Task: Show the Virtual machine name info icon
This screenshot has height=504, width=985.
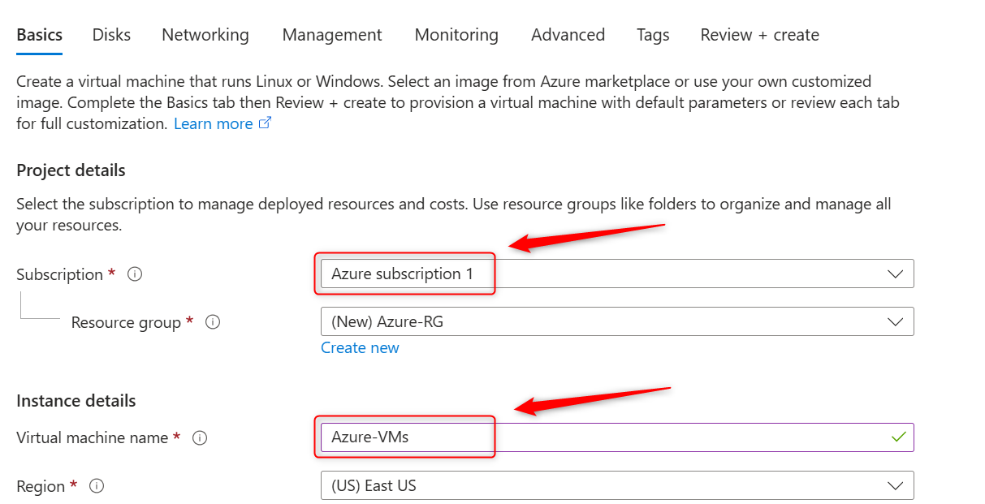Action: click(200, 438)
